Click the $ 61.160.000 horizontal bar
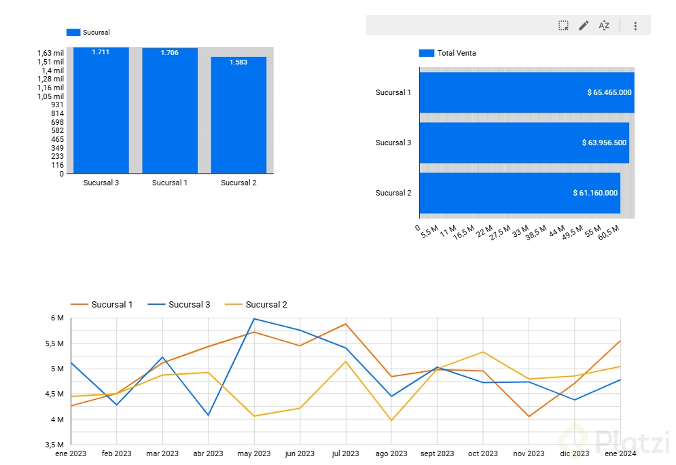Viewport: 676px width, 465px height. click(x=520, y=193)
